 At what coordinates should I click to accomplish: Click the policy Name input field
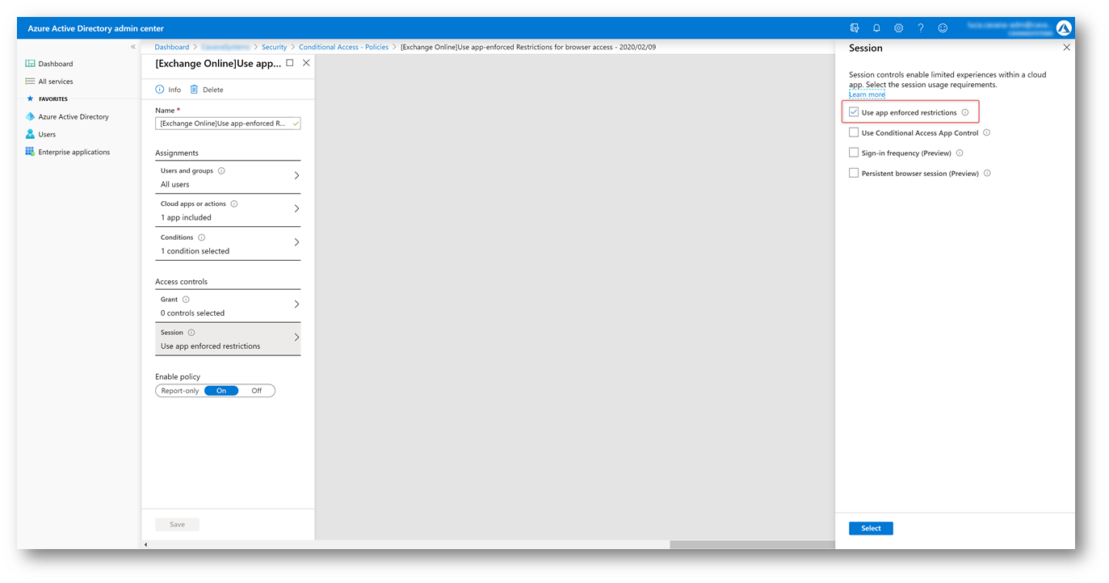click(228, 124)
